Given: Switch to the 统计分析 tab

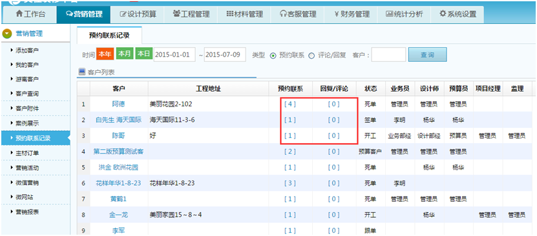Looking at the screenshot, I should click(405, 14).
